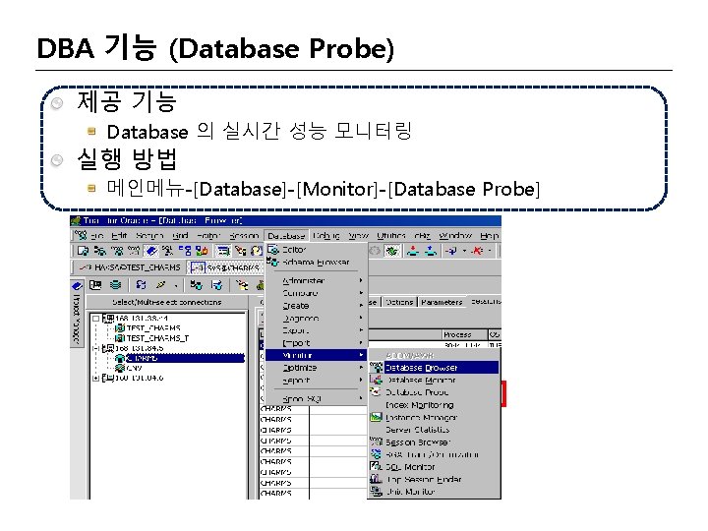Open dropdown arrow beside new-connection icon
The height and width of the screenshot is (531, 708).
point(464,251)
